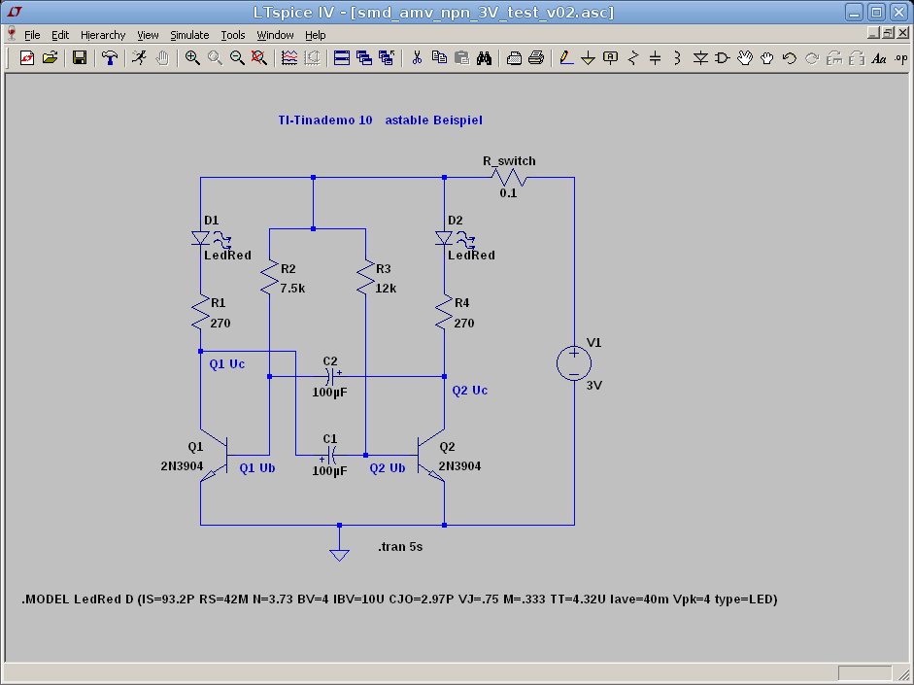Close all windows toolbar icon
The image size is (914, 685).
click(387, 57)
